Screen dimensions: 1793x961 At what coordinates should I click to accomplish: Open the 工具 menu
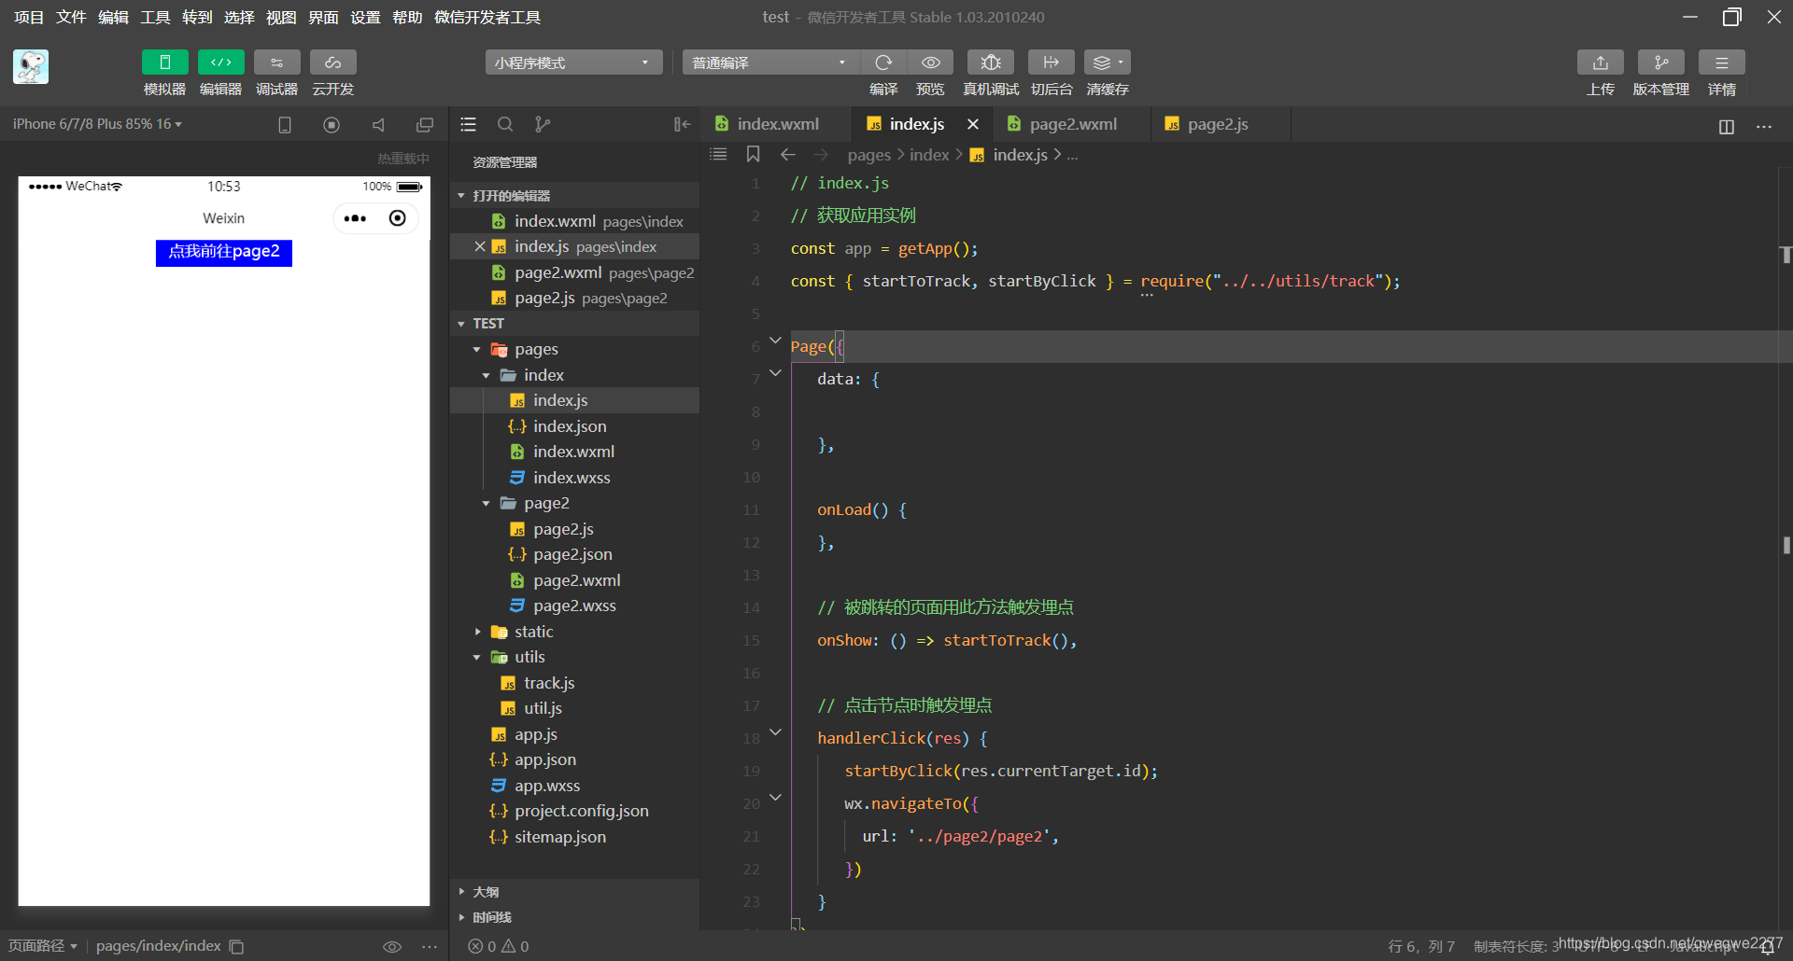(x=155, y=17)
